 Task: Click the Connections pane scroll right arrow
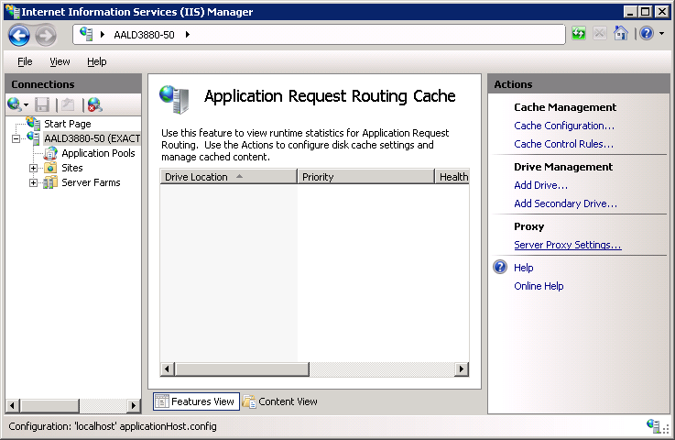click(134, 405)
